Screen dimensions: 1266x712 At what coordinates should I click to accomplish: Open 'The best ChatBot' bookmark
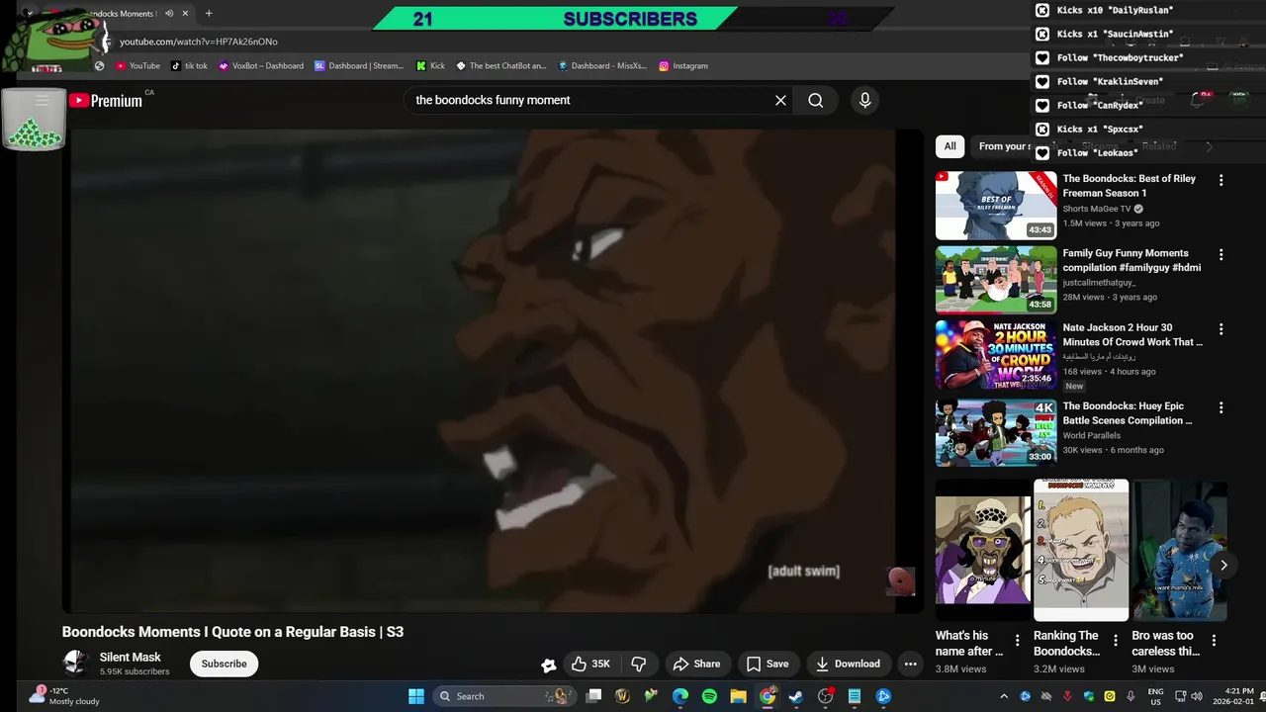click(500, 65)
